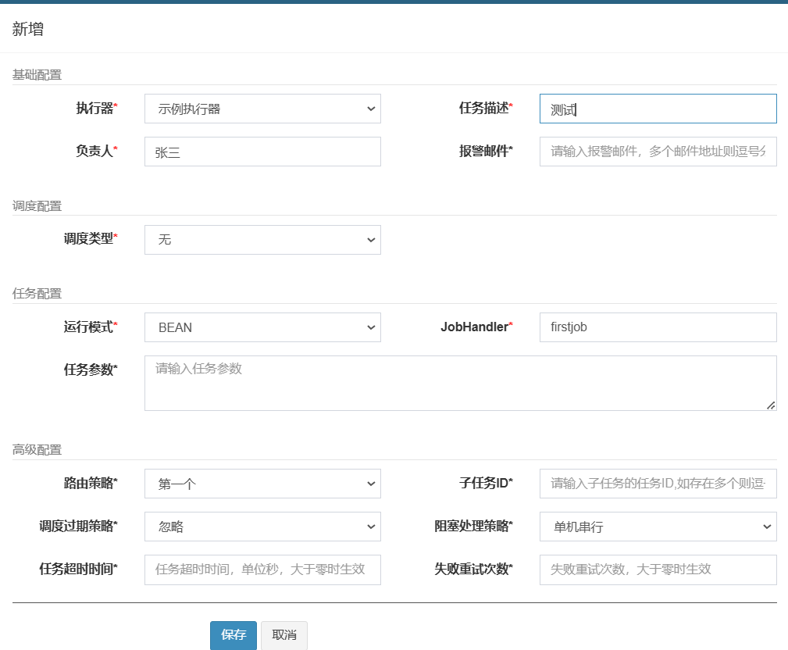The image size is (788, 650).
Task: Click the 阻塞处理策略 field label
Action: tap(473, 526)
